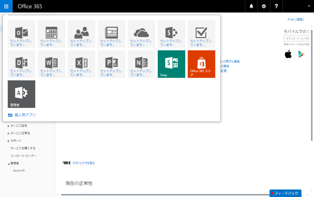Open the People contacts tile
The image size is (314, 197).
click(82, 34)
